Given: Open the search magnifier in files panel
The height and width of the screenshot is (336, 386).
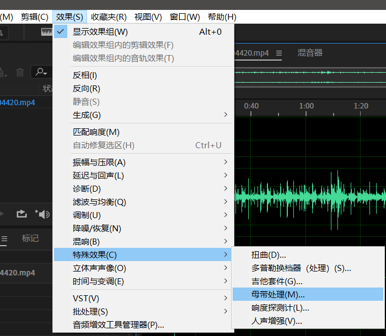Looking at the screenshot, I should pos(40,72).
